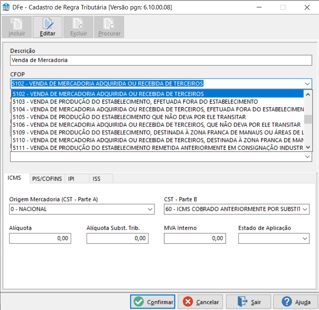Click the DFe application icon in title bar

pos(6,7)
